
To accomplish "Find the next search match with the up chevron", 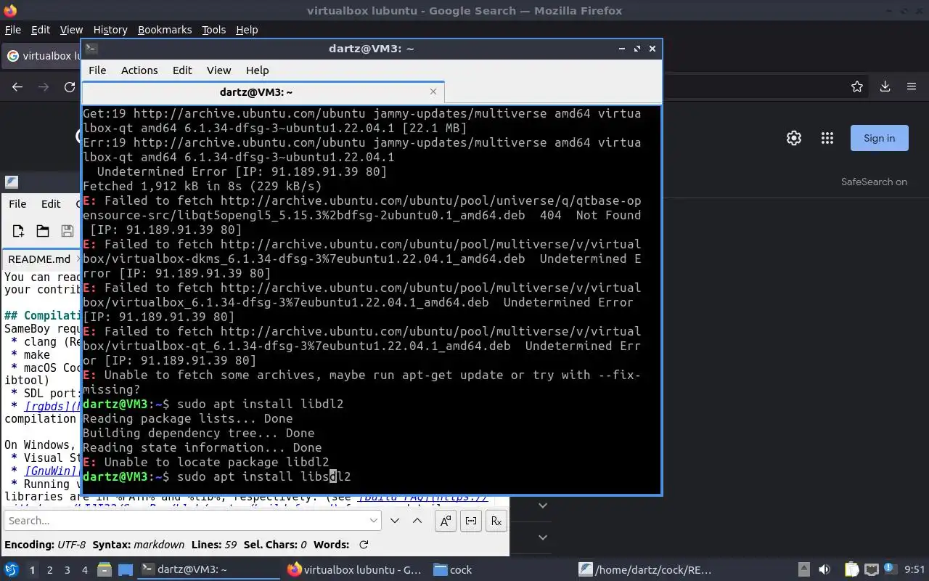I will pyautogui.click(x=417, y=521).
